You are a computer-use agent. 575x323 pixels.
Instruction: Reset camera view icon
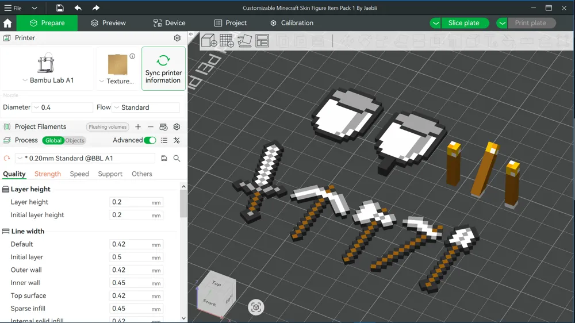pos(256,307)
